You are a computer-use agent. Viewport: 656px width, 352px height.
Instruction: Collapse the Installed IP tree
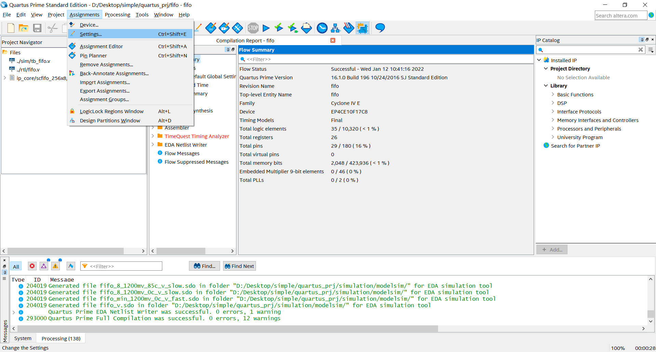click(539, 60)
